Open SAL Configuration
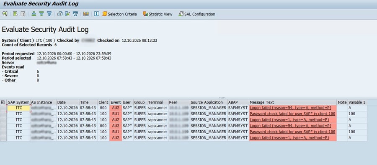 [x=197, y=14]
